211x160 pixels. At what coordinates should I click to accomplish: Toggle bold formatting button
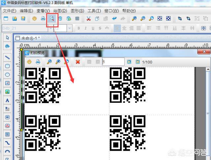[x=79, y=28]
